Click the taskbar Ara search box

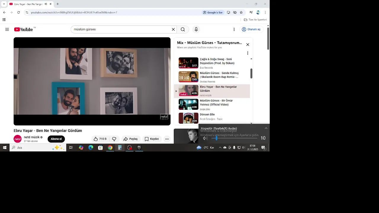click(x=38, y=148)
